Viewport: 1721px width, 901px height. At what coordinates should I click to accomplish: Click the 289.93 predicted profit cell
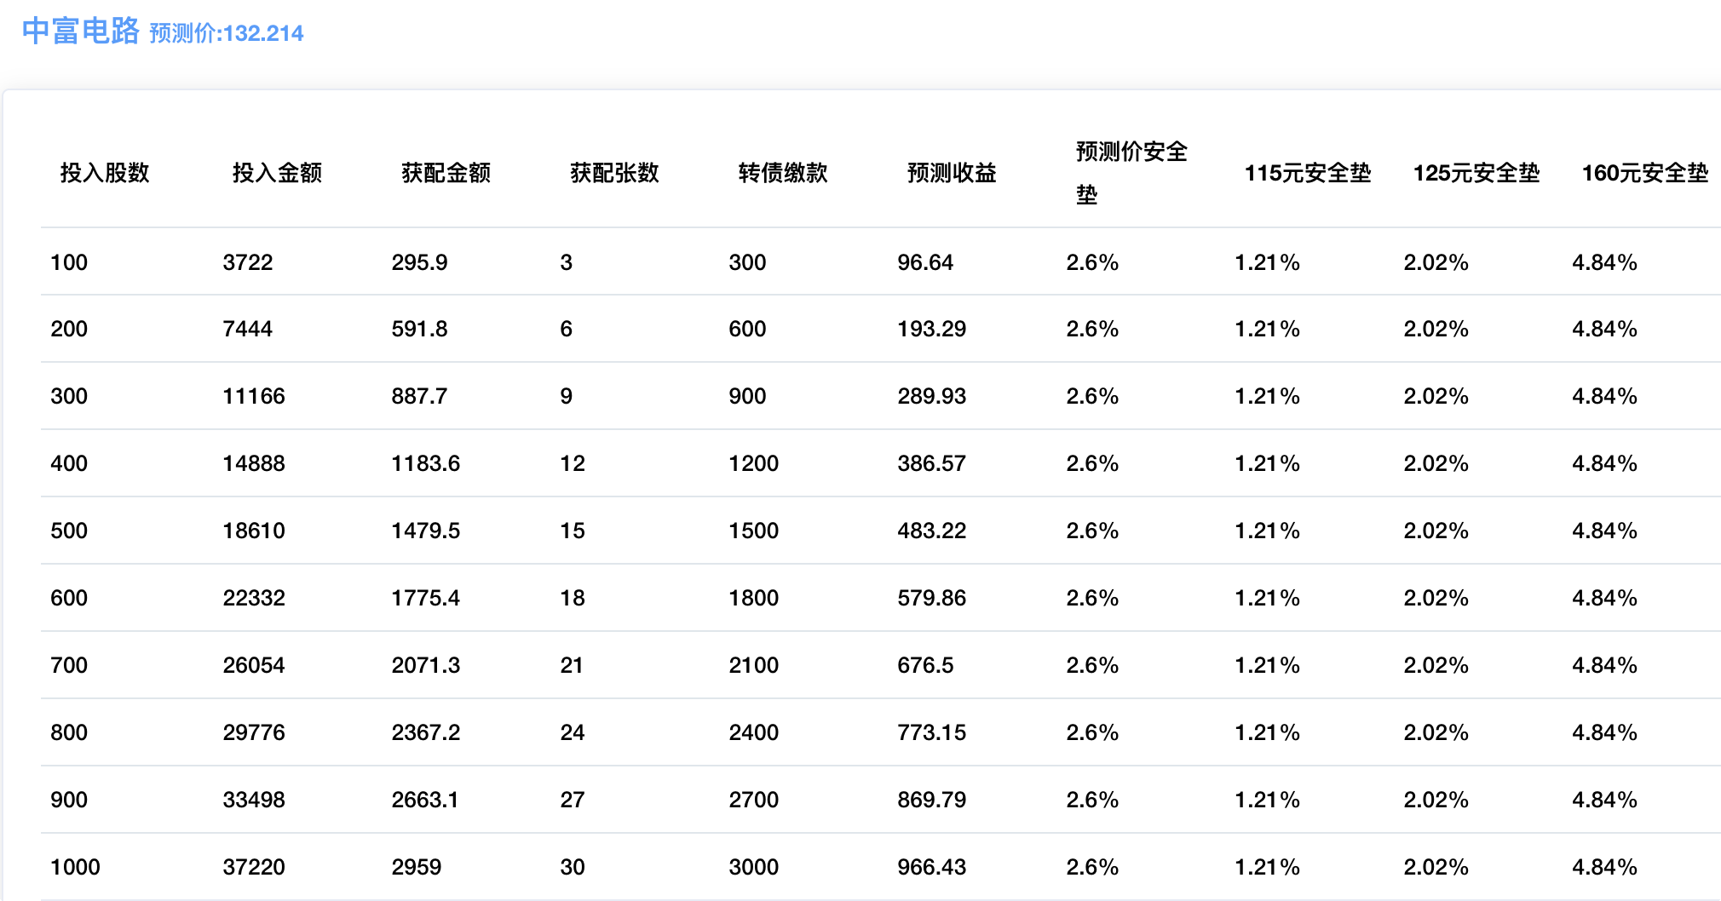point(931,396)
